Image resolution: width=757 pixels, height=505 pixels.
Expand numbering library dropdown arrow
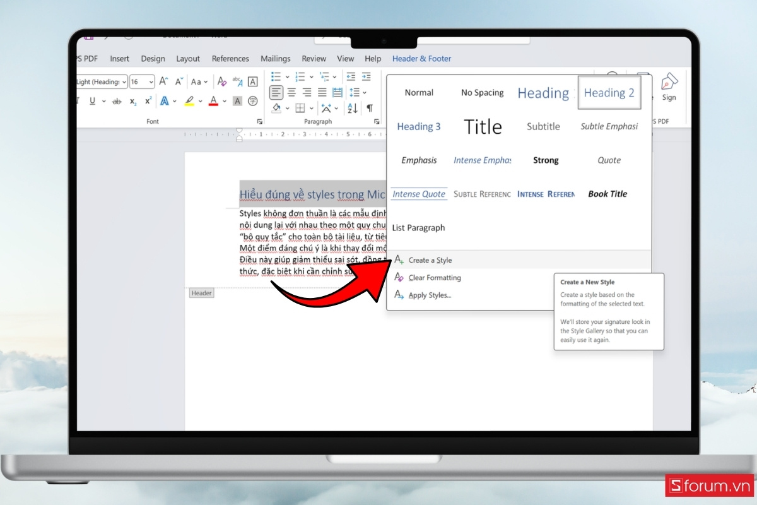click(x=312, y=76)
